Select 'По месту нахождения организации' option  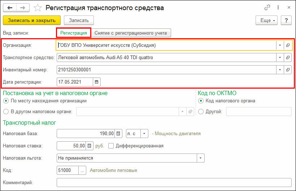(6, 101)
